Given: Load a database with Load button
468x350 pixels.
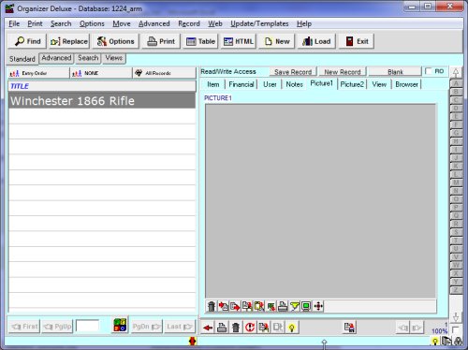Looking at the screenshot, I should (316, 41).
